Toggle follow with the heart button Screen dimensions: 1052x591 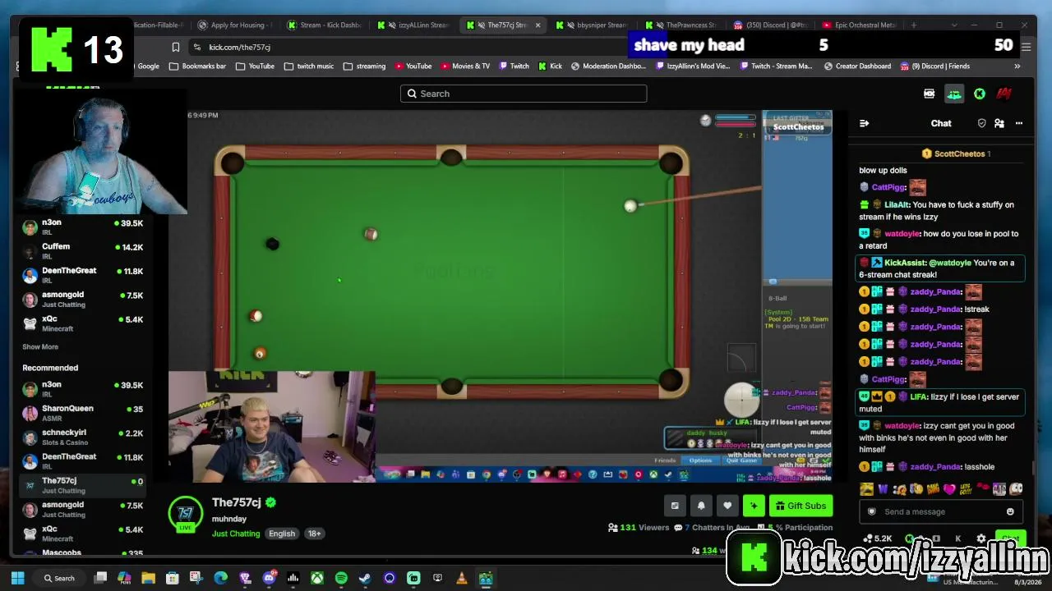(727, 506)
